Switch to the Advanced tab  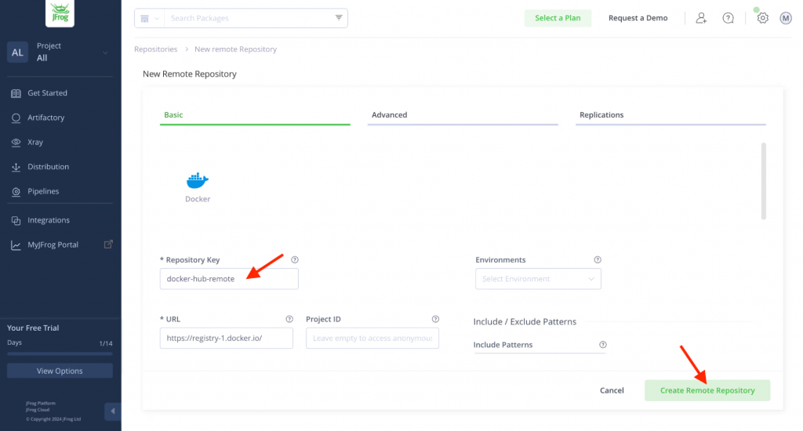coord(389,114)
